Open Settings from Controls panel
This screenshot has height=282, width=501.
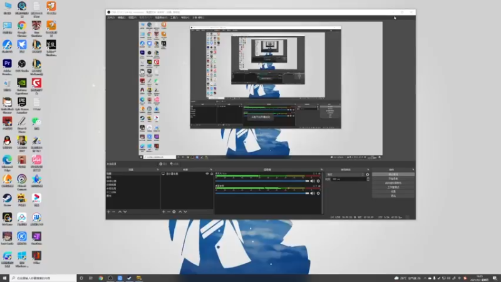point(393,192)
